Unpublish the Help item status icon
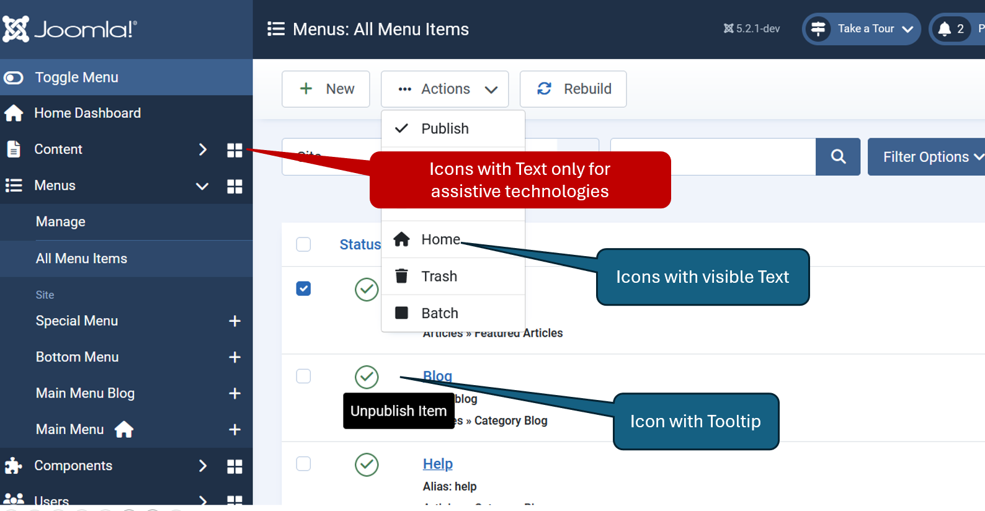985x511 pixels. [367, 464]
